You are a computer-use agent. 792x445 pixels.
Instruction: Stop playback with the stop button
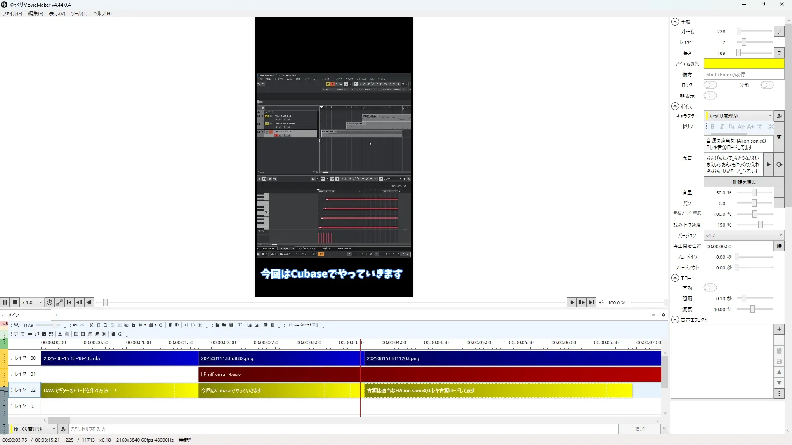(15, 302)
